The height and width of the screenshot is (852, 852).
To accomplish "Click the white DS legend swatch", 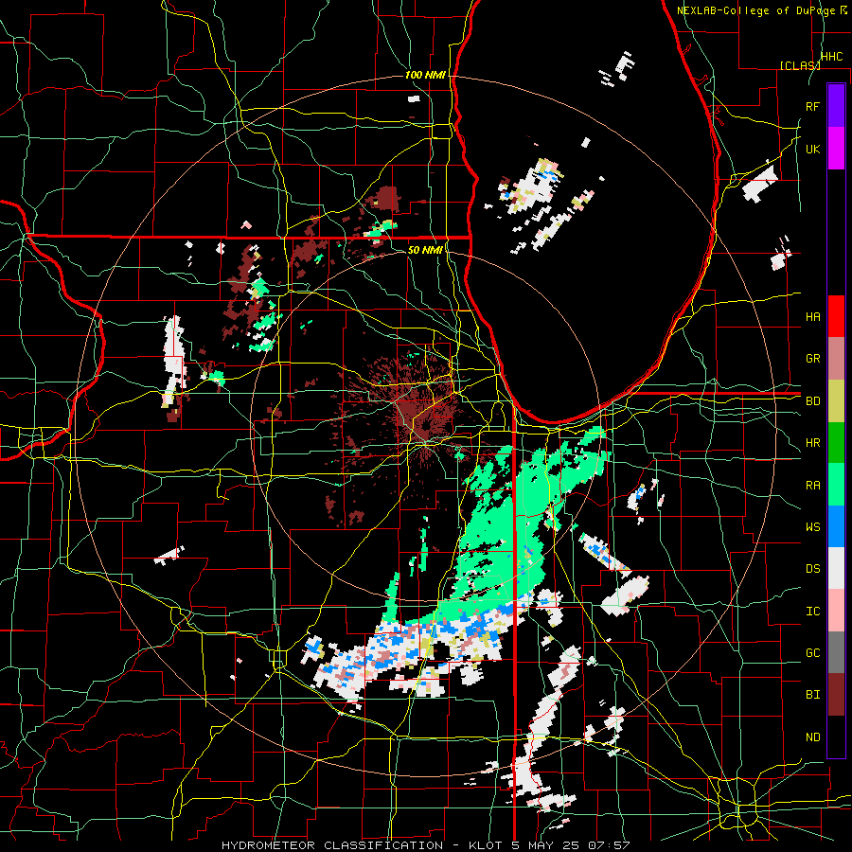I will pos(836,568).
